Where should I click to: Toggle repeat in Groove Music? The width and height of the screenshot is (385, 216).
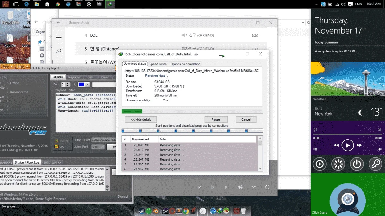pyautogui.click(x=267, y=187)
